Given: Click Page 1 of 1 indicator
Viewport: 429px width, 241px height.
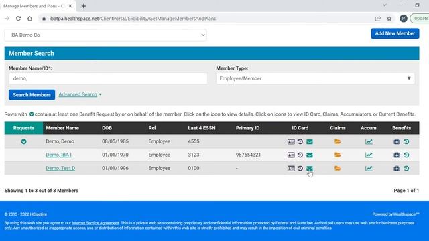Looking at the screenshot, I should pyautogui.click(x=406, y=191).
